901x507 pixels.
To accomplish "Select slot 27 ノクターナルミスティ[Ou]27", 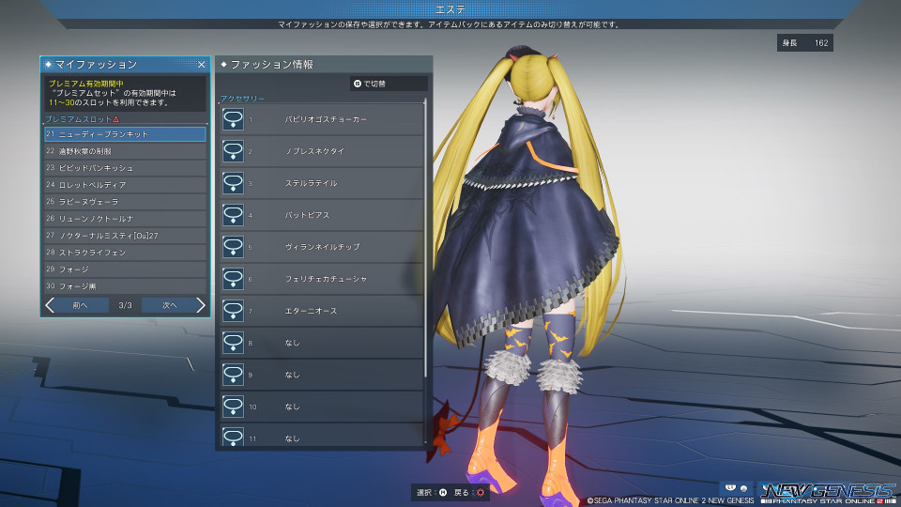I will 125,236.
